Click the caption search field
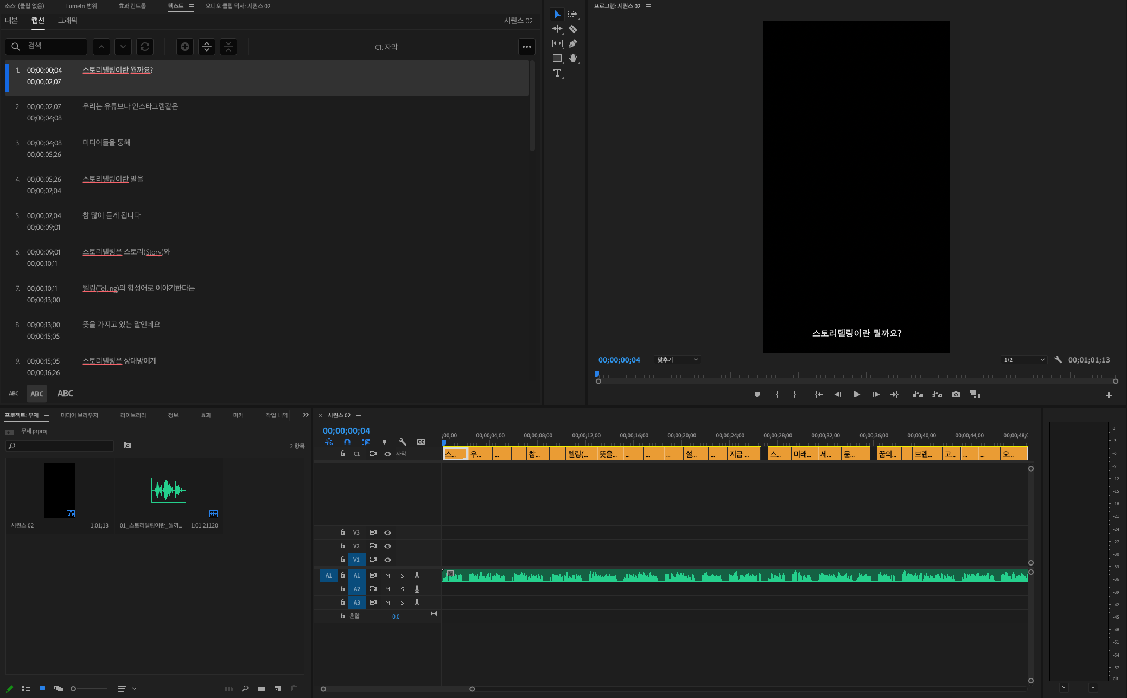This screenshot has height=698, width=1127. click(x=47, y=47)
